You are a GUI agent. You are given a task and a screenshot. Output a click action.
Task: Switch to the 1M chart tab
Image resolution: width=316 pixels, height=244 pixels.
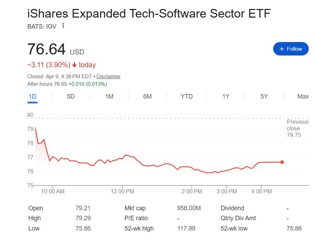pyautogui.click(x=109, y=96)
